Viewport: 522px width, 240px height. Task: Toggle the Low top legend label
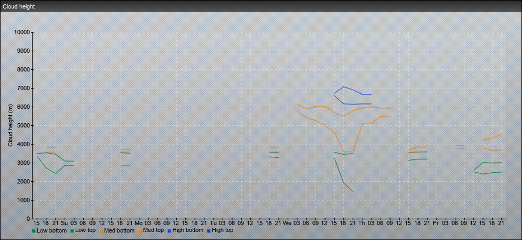pos(85,230)
